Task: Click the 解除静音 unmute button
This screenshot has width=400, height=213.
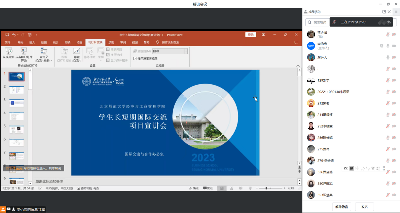Action: (x=342, y=207)
